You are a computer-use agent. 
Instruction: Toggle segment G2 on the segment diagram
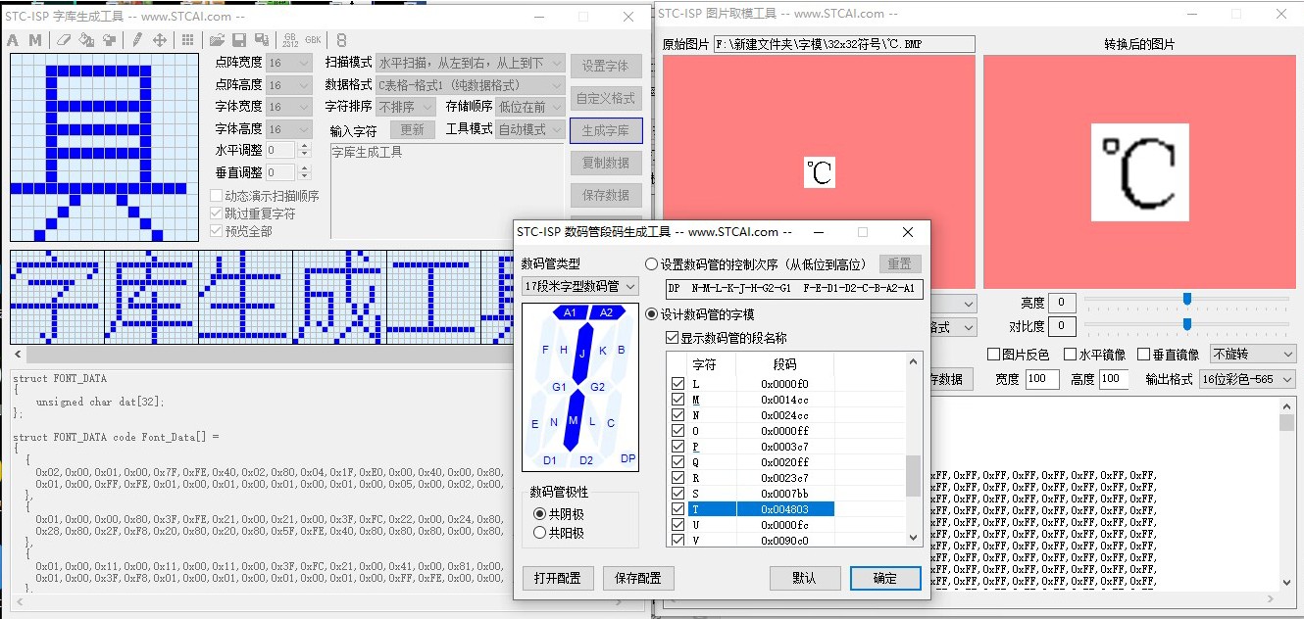[x=597, y=387]
